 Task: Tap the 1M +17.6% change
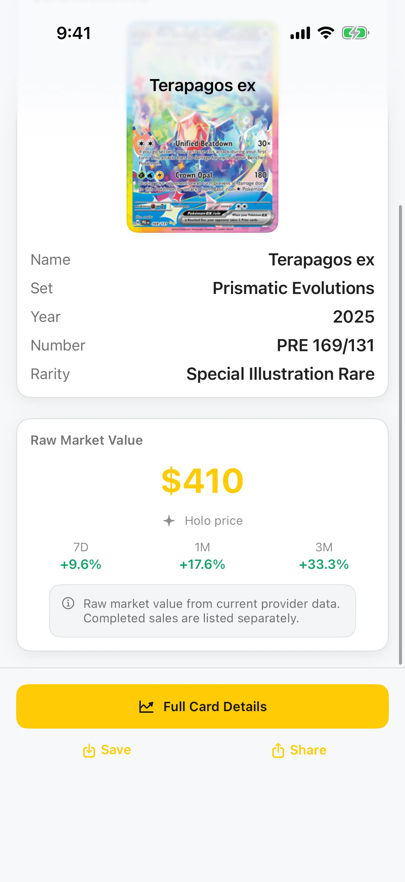pyautogui.click(x=202, y=556)
